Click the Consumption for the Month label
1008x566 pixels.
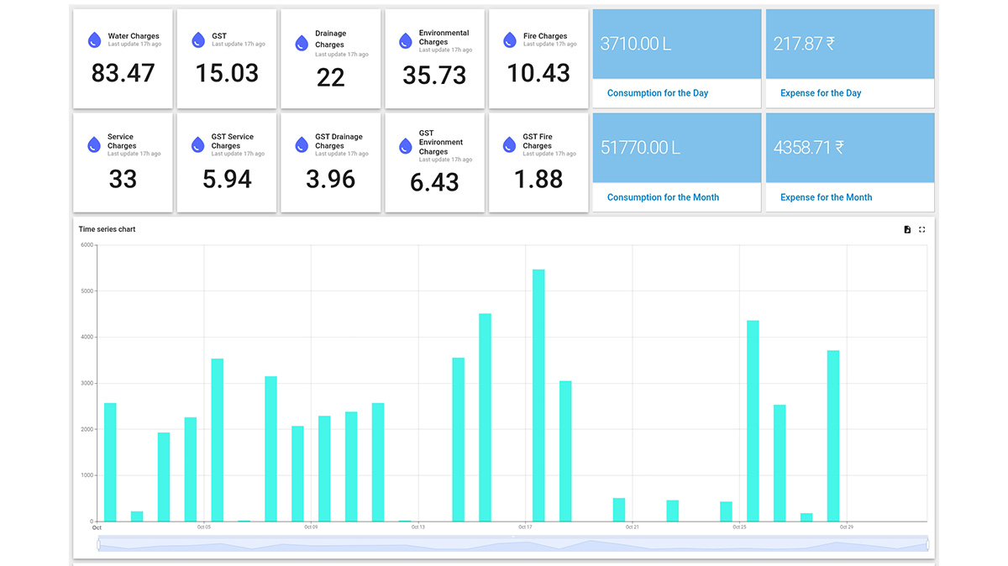[x=662, y=197]
